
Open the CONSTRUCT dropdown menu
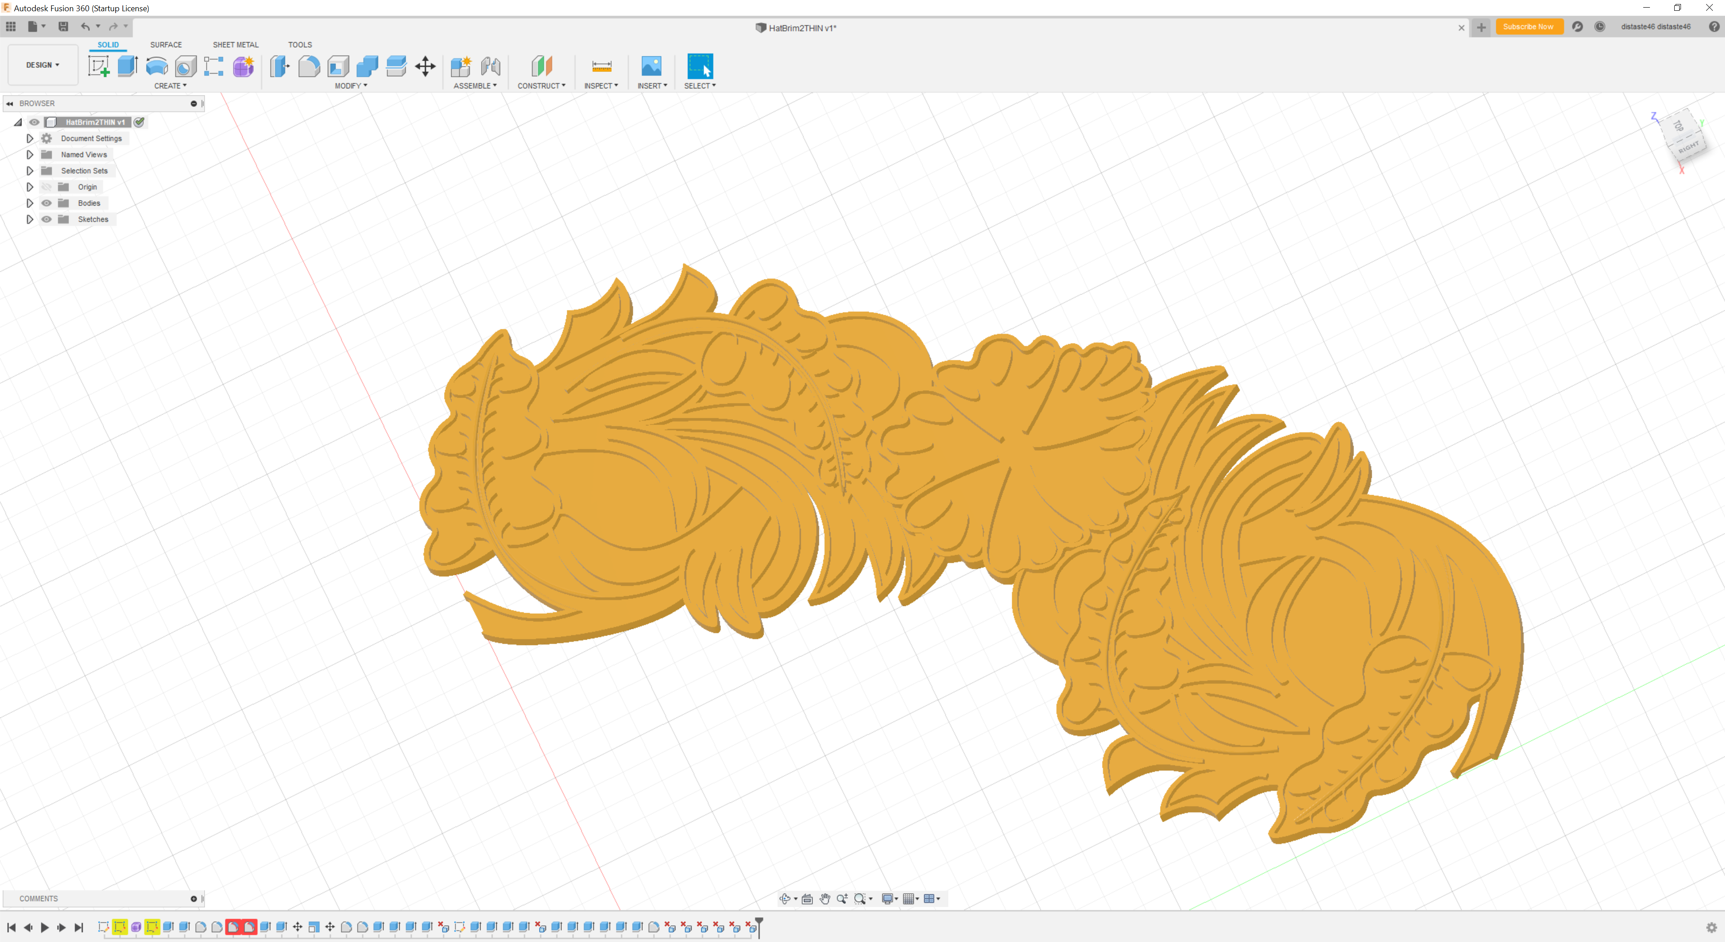pos(541,86)
